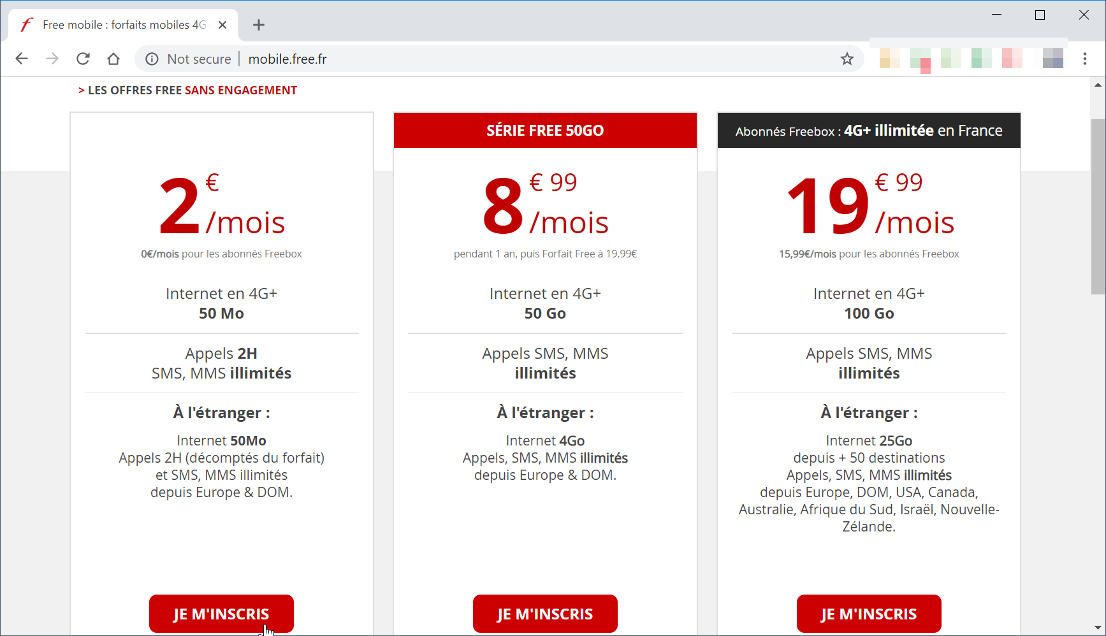The image size is (1106, 636).
Task: Click the vertical scrollbar thumb
Action: (x=1098, y=206)
